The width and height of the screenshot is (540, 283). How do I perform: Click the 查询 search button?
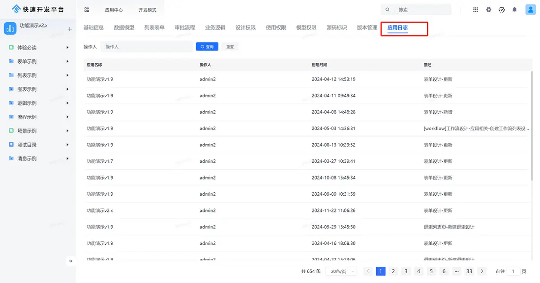207,47
